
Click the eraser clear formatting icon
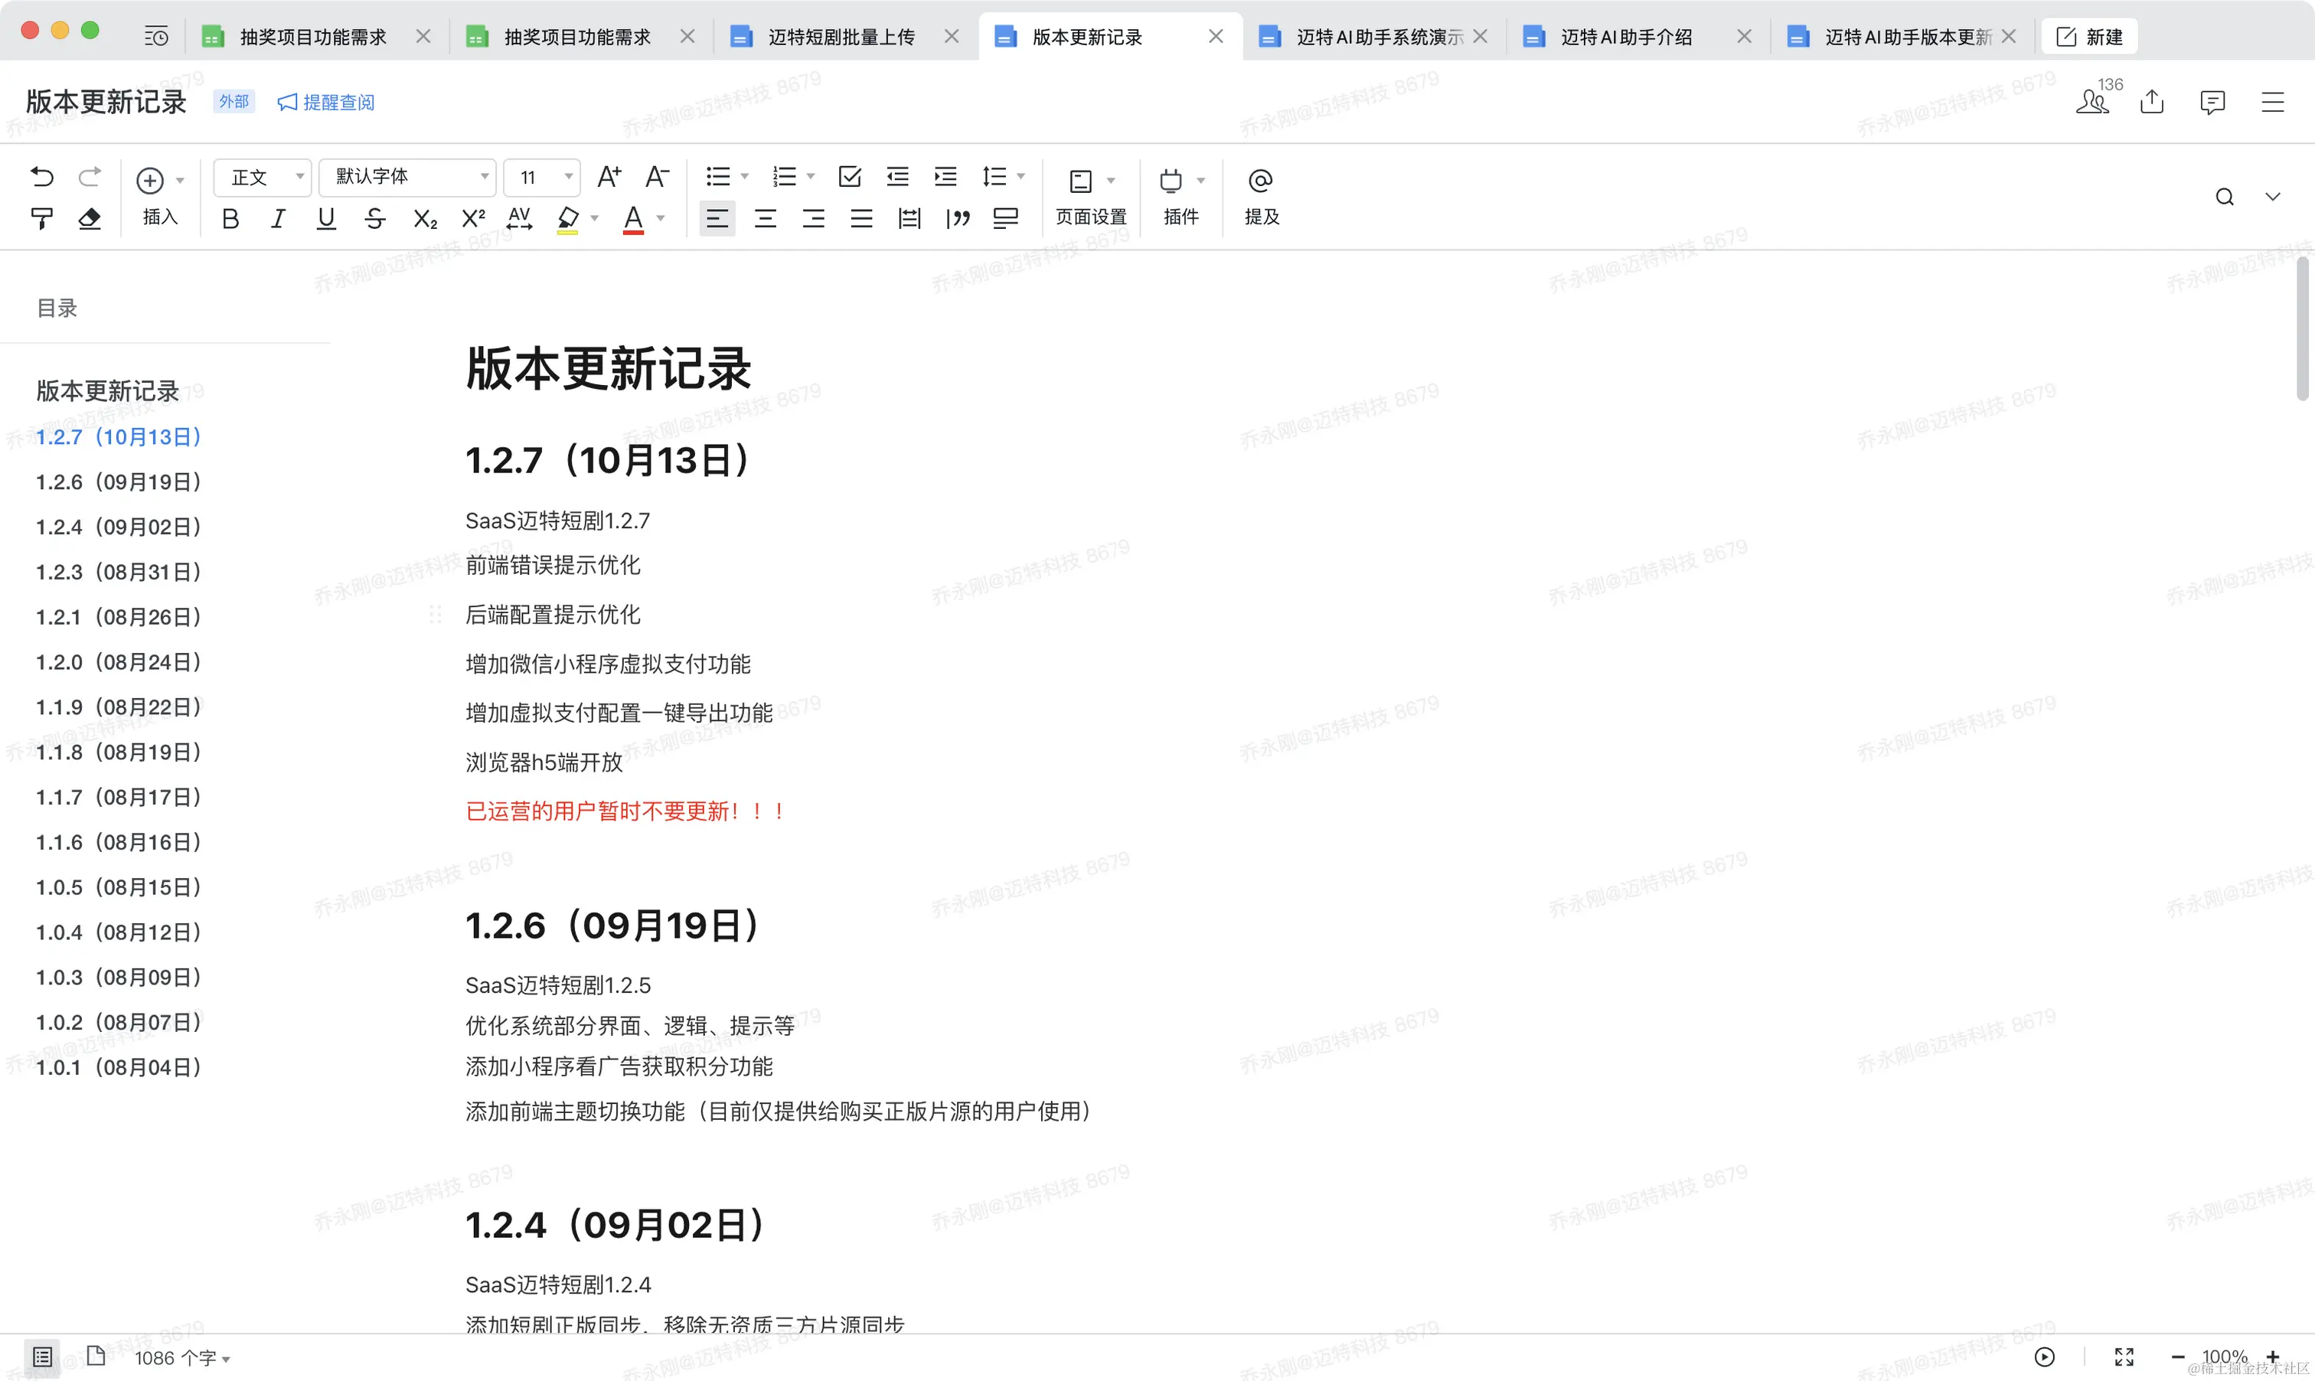click(90, 219)
